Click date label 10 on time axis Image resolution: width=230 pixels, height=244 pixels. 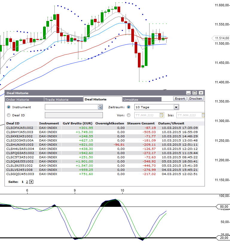[x=122, y=190]
